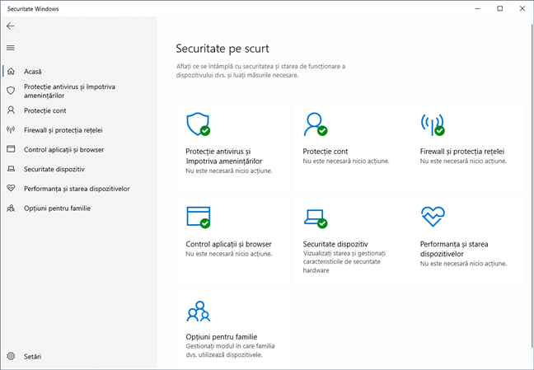Open Protecție antivirus și împotriva amenințărilor in sidebar
This screenshot has width=534, height=370.
pyautogui.click(x=69, y=91)
